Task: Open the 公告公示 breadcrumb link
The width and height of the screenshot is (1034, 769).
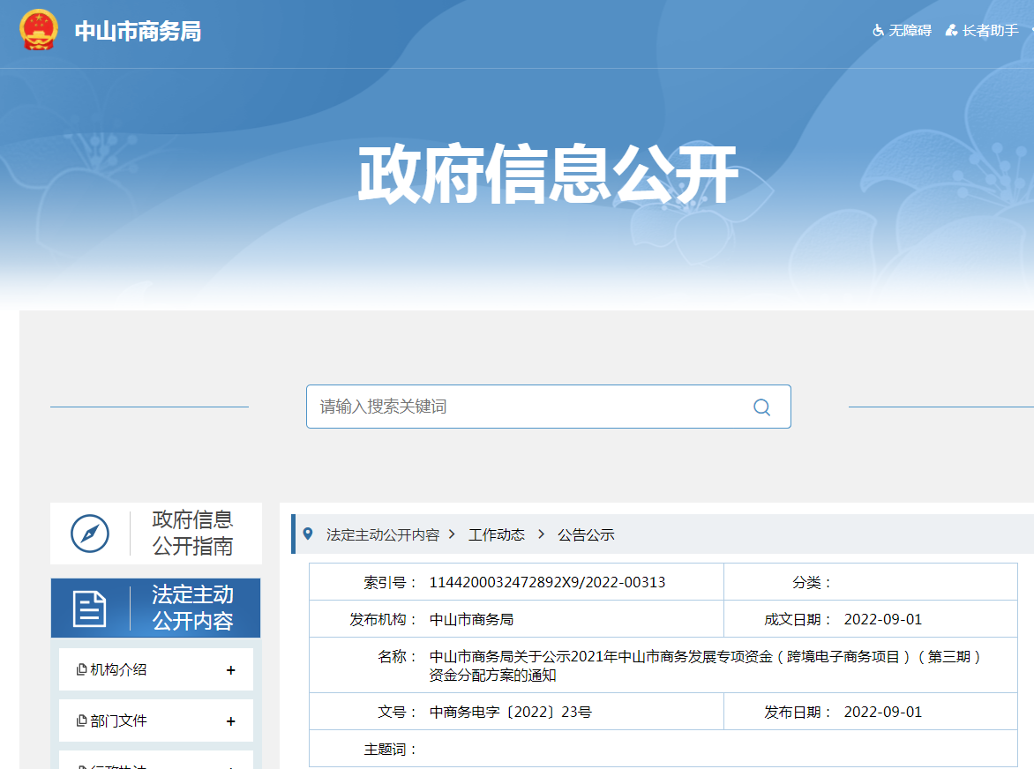Action: point(586,535)
